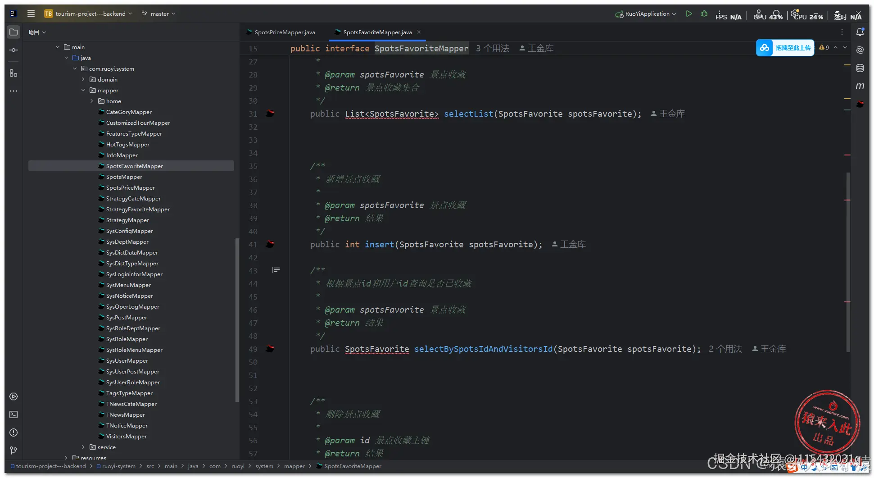Open the AI assistant spiral icon

pos(860,50)
